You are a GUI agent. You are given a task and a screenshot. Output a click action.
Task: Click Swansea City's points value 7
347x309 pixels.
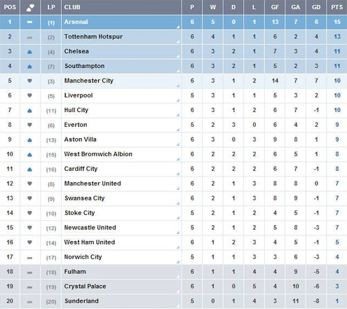point(337,198)
